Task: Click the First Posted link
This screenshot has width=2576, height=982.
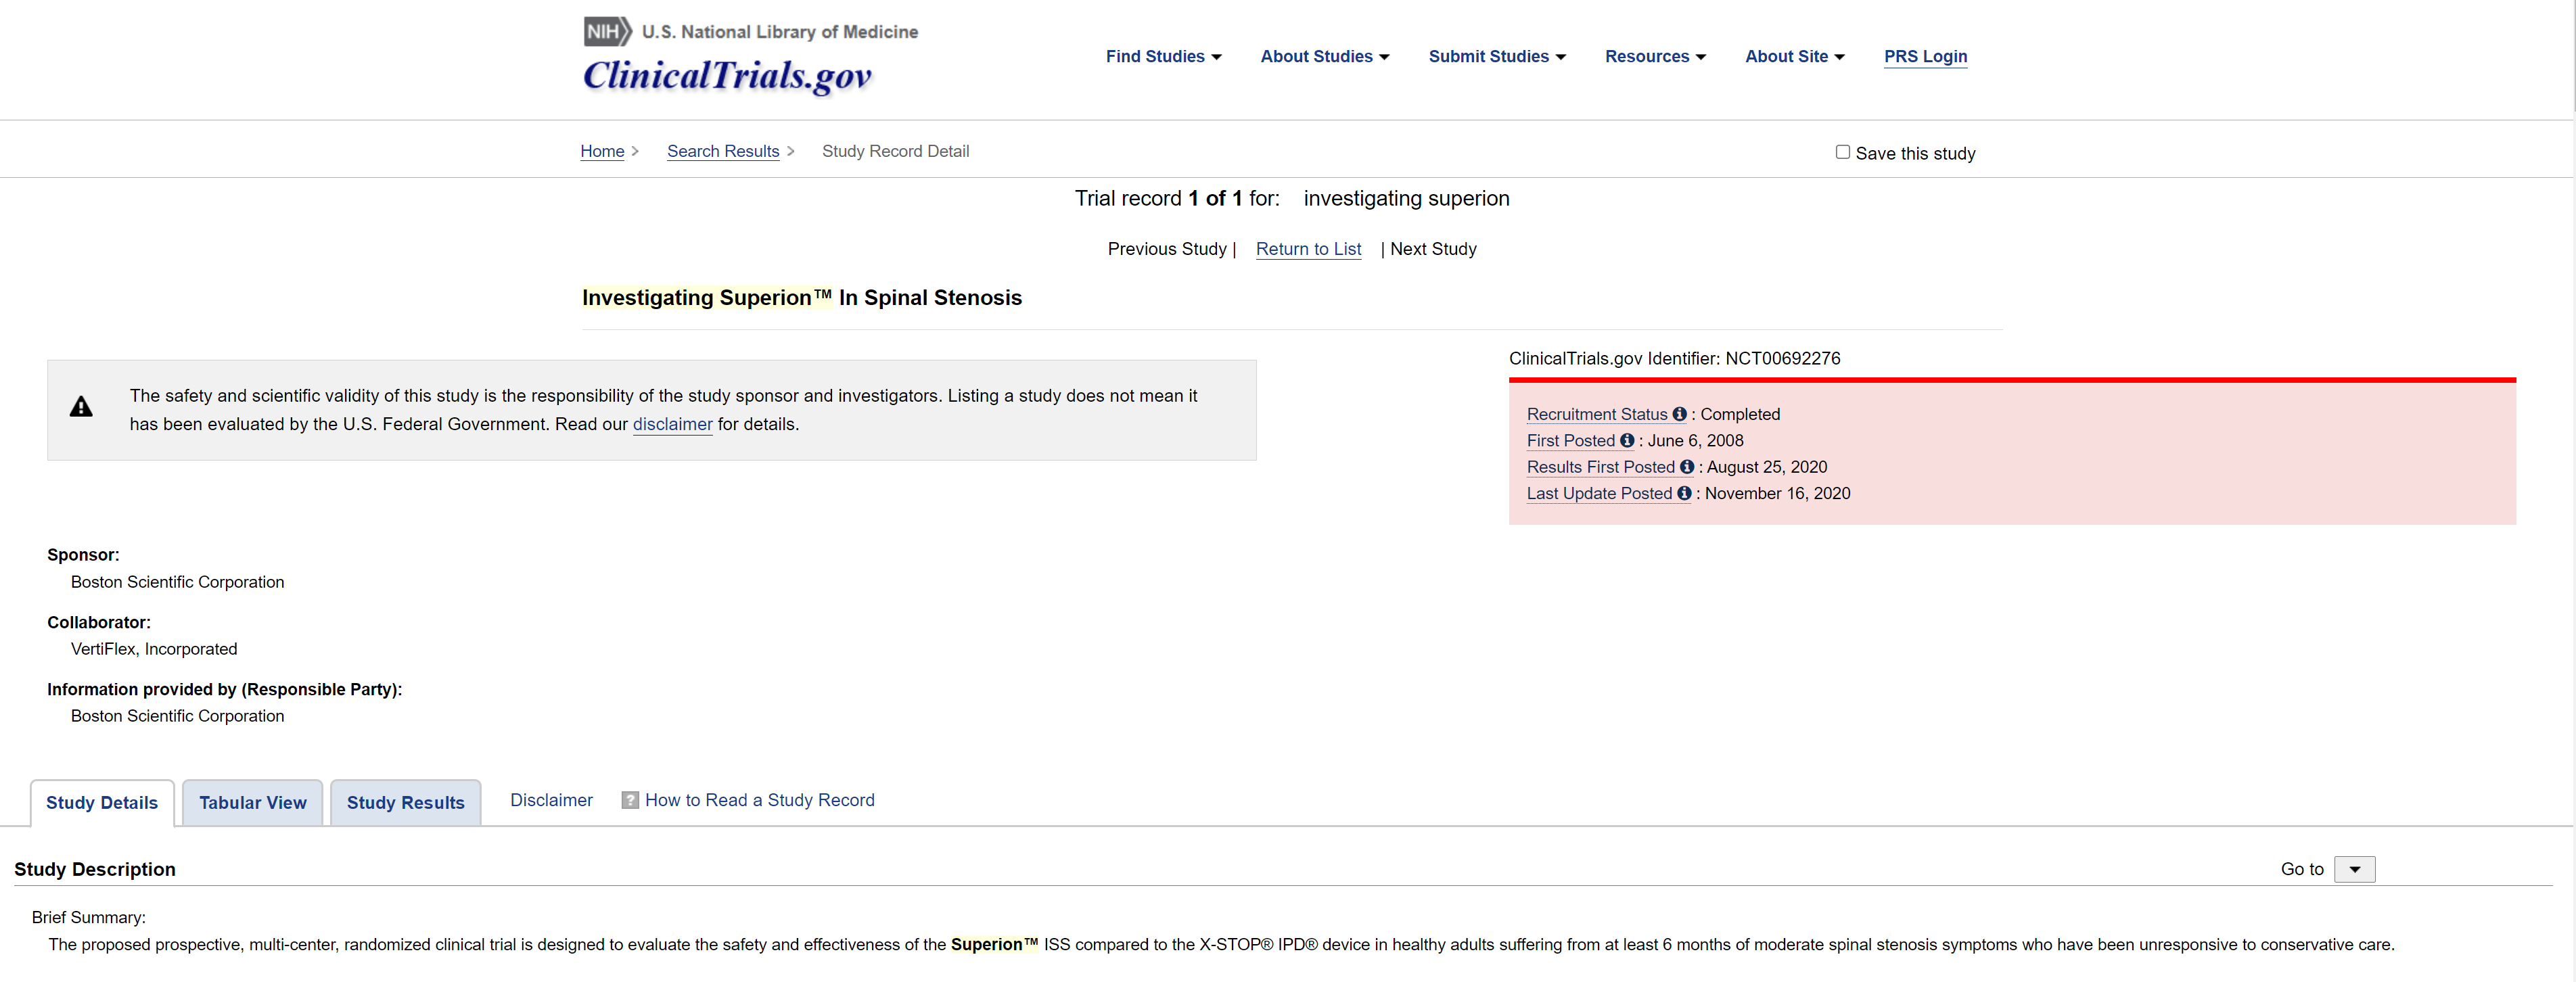Action: pos(1571,440)
